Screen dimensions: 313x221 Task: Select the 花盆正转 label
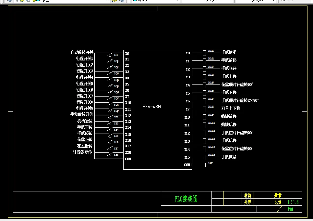[x=85, y=140]
